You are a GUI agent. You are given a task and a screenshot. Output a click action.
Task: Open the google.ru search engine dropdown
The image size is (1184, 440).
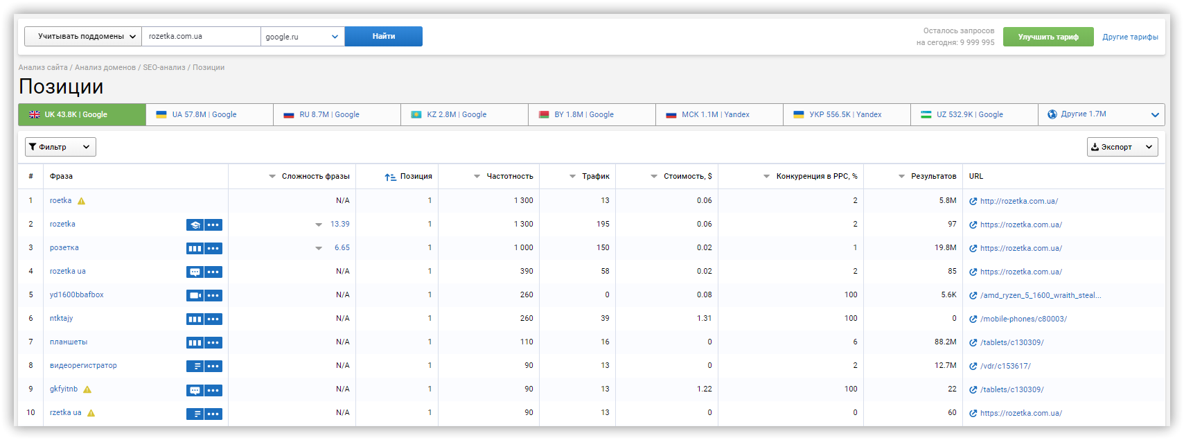tap(303, 36)
